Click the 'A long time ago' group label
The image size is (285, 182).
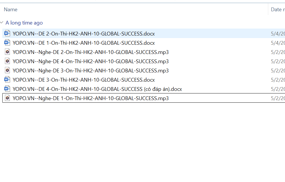pos(24,23)
